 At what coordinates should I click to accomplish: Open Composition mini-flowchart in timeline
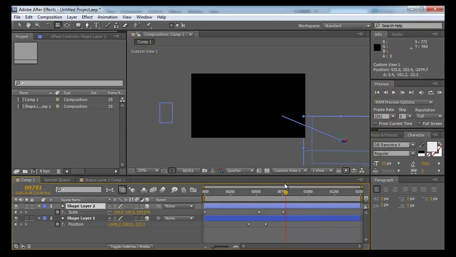(x=110, y=190)
